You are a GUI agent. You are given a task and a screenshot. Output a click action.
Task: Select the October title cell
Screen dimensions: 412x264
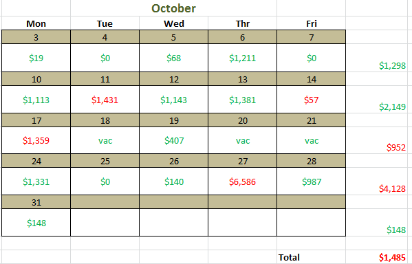173,8
